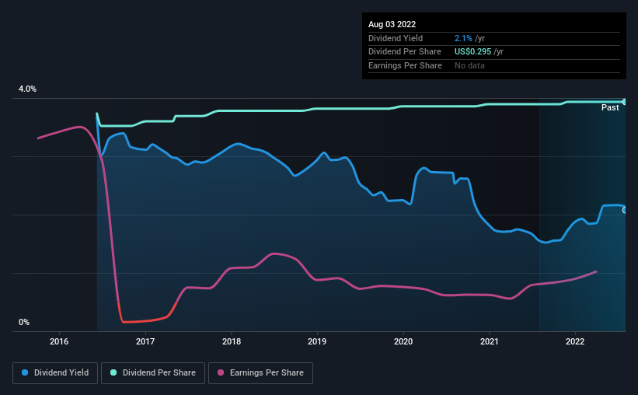The height and width of the screenshot is (395, 638).
Task: Click the 2018 x-axis label
Action: (x=232, y=341)
